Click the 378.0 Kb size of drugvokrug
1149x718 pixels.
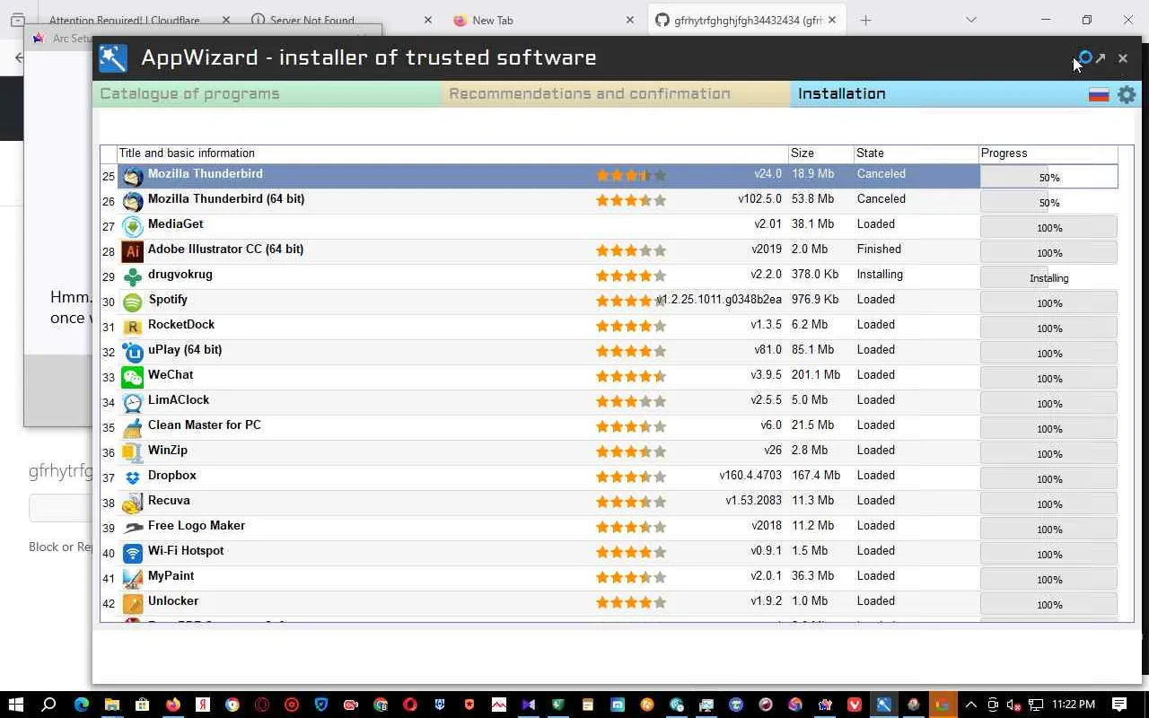tap(815, 274)
